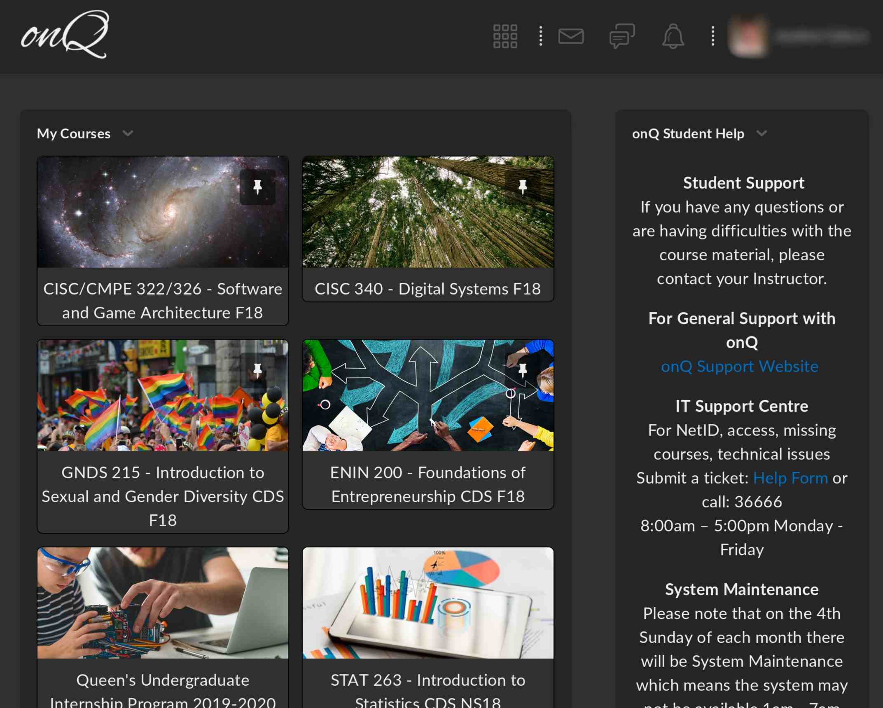Open the account ellipsis menu beside the avatar
This screenshot has height=708, width=883.
click(x=712, y=36)
